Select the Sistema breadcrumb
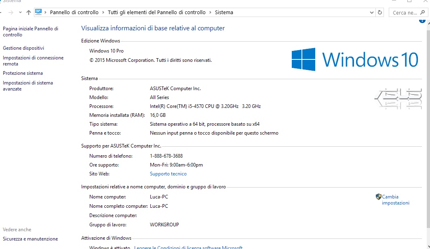Image resolution: width=430 pixels, height=249 pixels. tap(224, 13)
